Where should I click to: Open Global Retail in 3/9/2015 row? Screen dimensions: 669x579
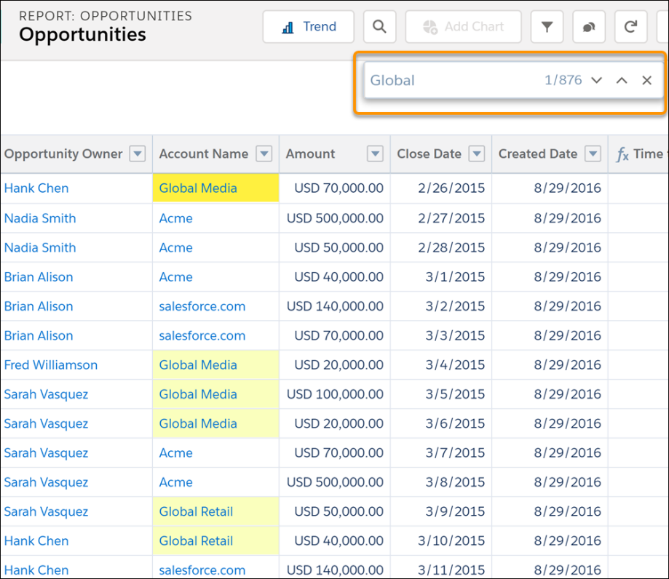(196, 511)
